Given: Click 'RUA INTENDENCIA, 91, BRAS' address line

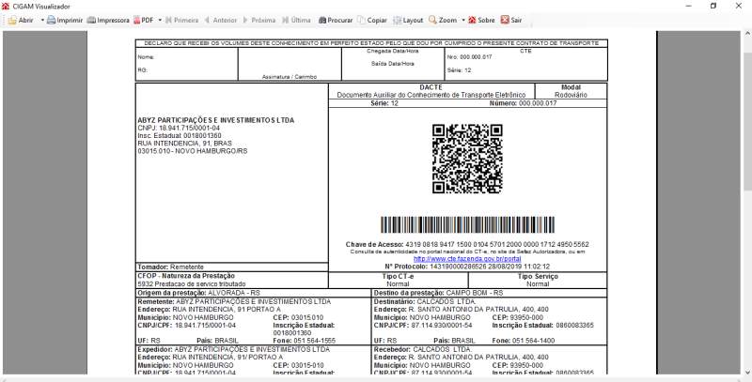Looking at the screenshot, I should point(184,143).
